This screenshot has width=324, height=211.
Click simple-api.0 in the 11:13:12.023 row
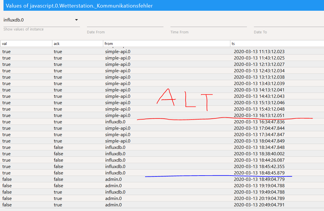tap(118, 52)
